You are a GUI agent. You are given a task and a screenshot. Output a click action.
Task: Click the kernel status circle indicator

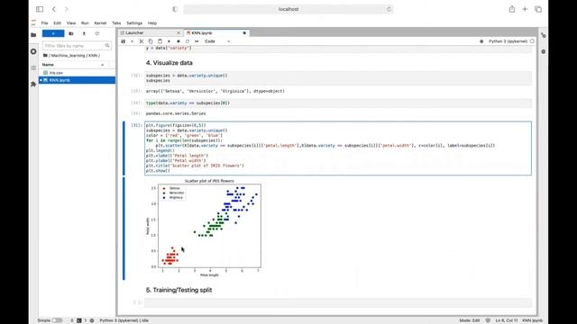(x=532, y=41)
